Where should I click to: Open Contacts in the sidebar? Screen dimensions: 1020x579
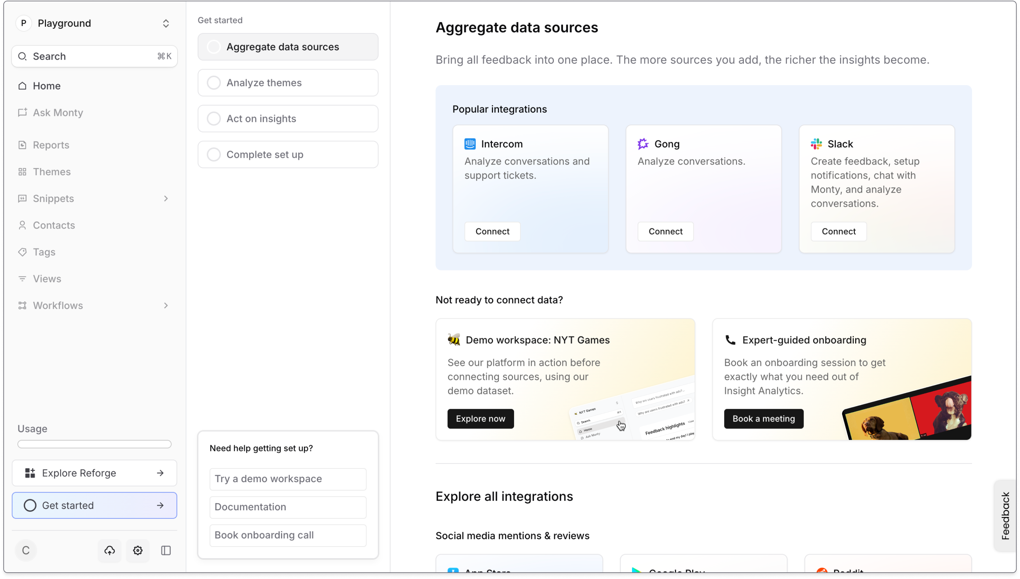(x=94, y=226)
